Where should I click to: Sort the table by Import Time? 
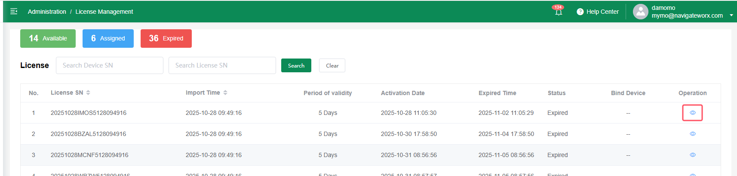[x=225, y=93]
